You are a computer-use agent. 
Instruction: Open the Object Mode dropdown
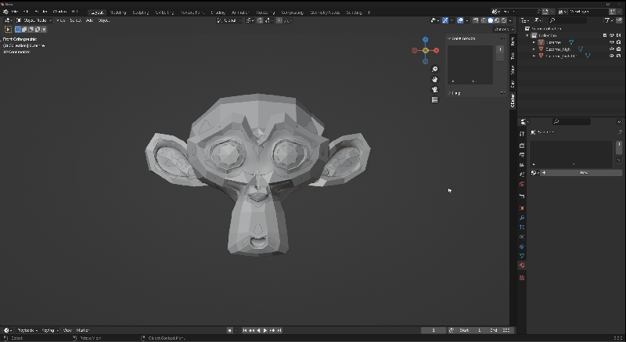pos(34,20)
